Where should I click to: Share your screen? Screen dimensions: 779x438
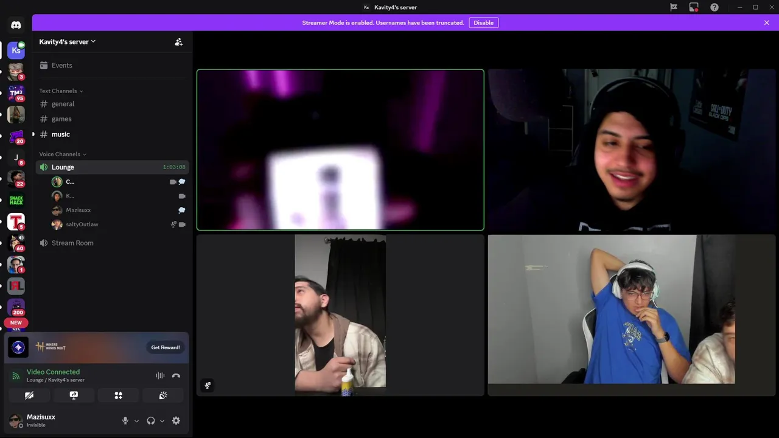click(x=74, y=395)
